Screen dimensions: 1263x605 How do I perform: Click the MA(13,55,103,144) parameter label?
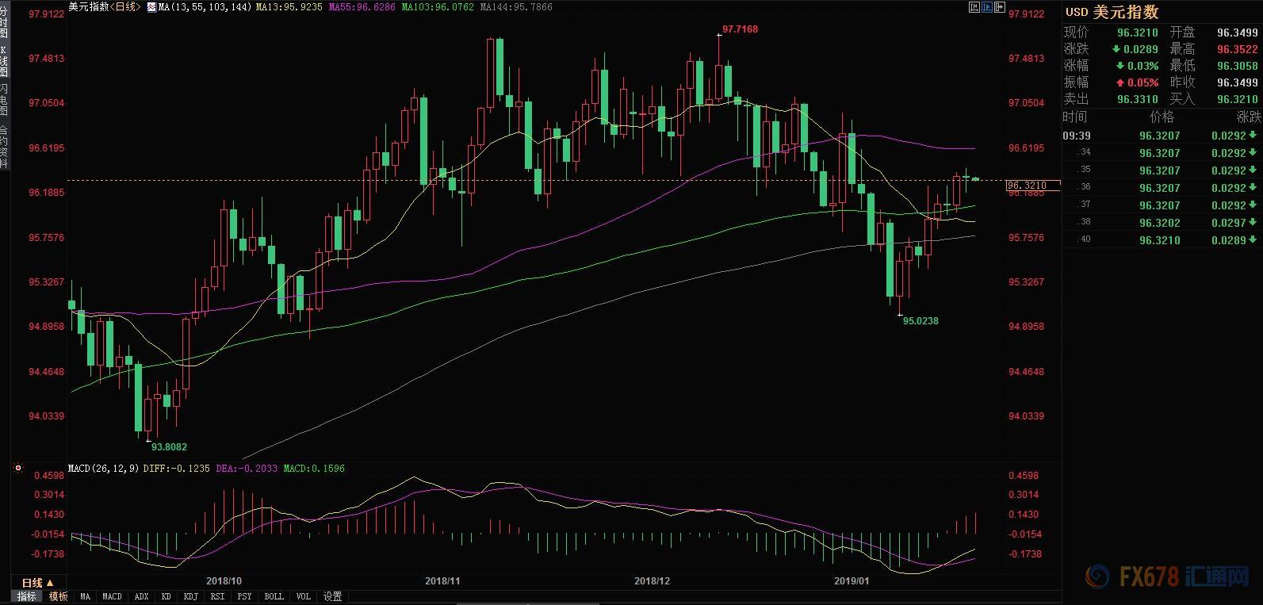coord(205,7)
